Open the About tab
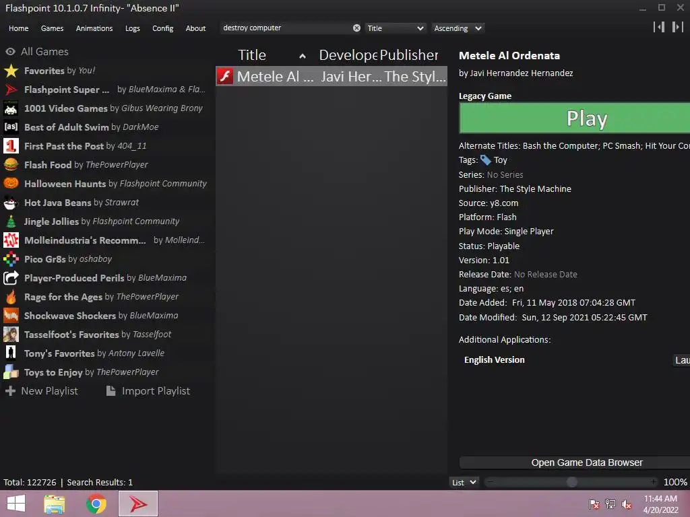The height and width of the screenshot is (517, 690). click(x=196, y=28)
